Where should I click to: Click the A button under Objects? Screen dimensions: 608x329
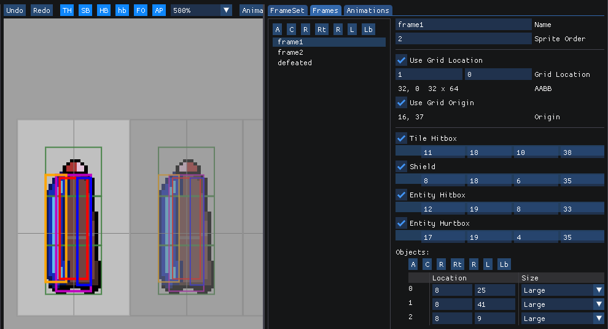pos(413,264)
